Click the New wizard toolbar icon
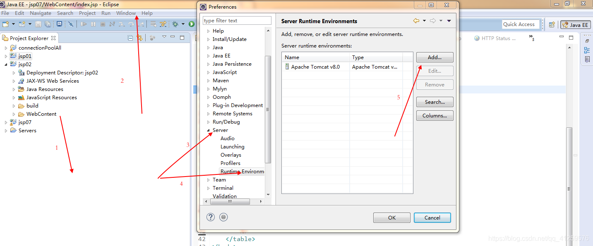 5,24
